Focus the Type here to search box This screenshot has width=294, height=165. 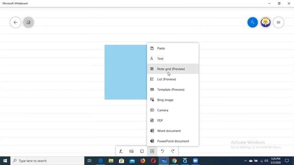[x=47, y=161]
